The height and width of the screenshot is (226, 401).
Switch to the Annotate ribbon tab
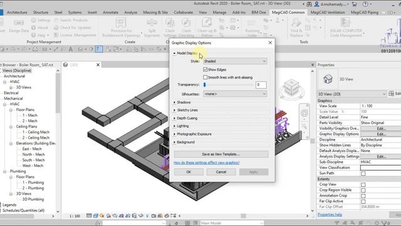coord(110,13)
